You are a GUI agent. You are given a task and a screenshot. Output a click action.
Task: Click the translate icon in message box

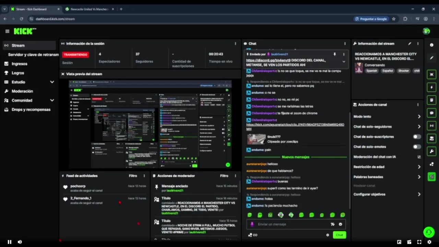pos(332,224)
